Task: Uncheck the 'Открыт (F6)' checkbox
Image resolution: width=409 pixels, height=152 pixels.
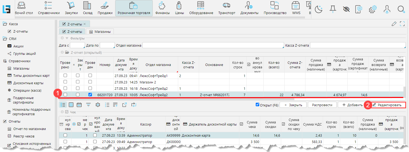Action: click(257, 105)
